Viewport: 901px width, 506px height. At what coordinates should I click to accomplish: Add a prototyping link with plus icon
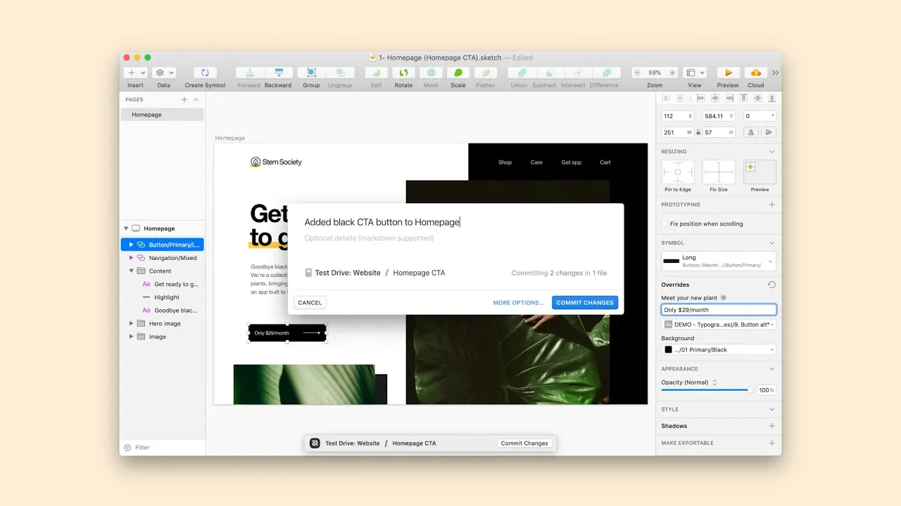[x=771, y=205]
